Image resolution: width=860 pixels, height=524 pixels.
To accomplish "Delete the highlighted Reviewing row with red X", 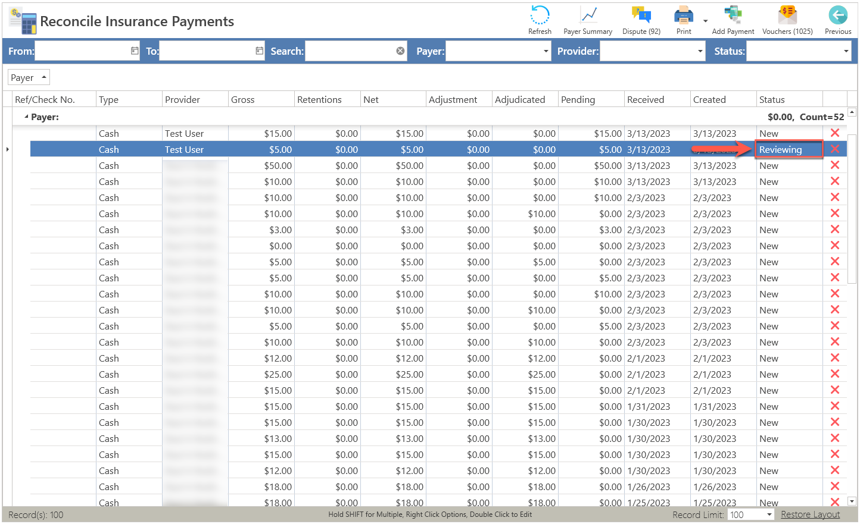I will pyautogui.click(x=834, y=149).
